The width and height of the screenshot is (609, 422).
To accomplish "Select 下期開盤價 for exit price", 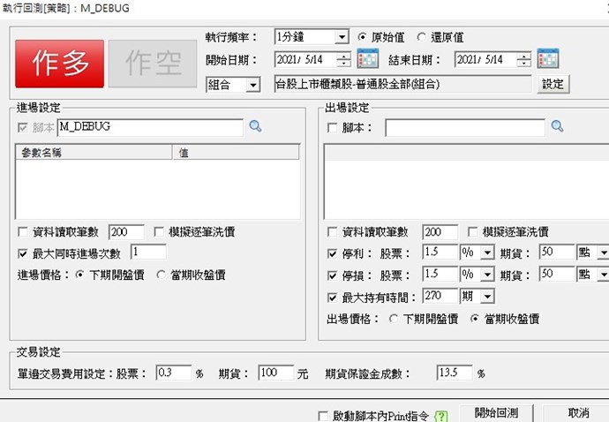I will point(394,319).
